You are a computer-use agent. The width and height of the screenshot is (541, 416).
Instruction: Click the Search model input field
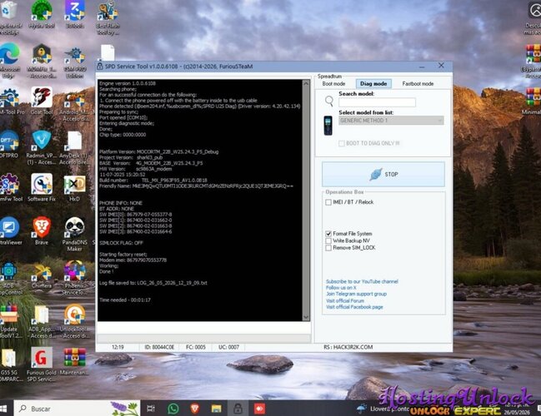tap(377, 102)
